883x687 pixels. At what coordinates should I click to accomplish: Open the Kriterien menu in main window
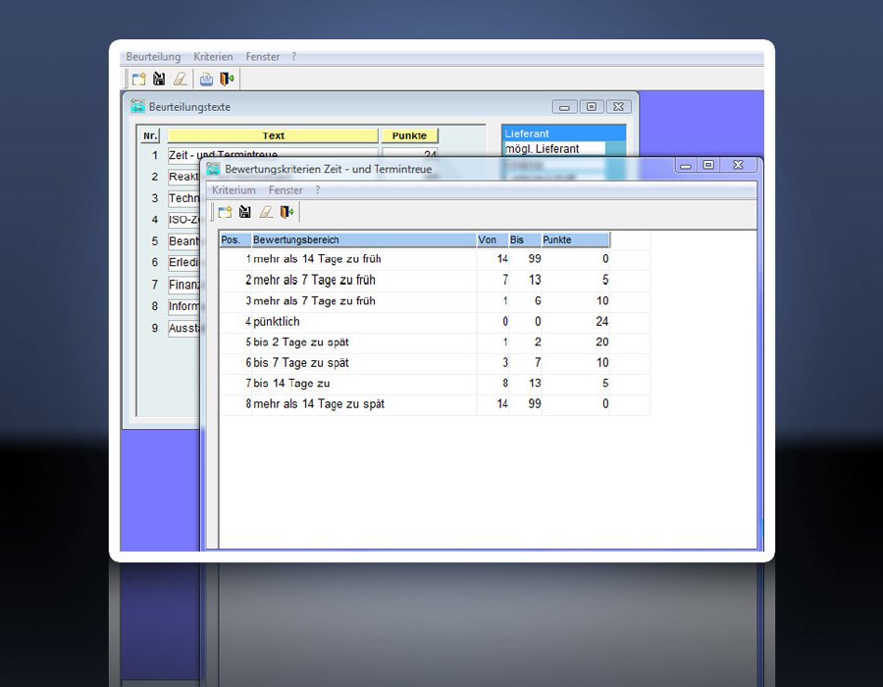tap(213, 57)
